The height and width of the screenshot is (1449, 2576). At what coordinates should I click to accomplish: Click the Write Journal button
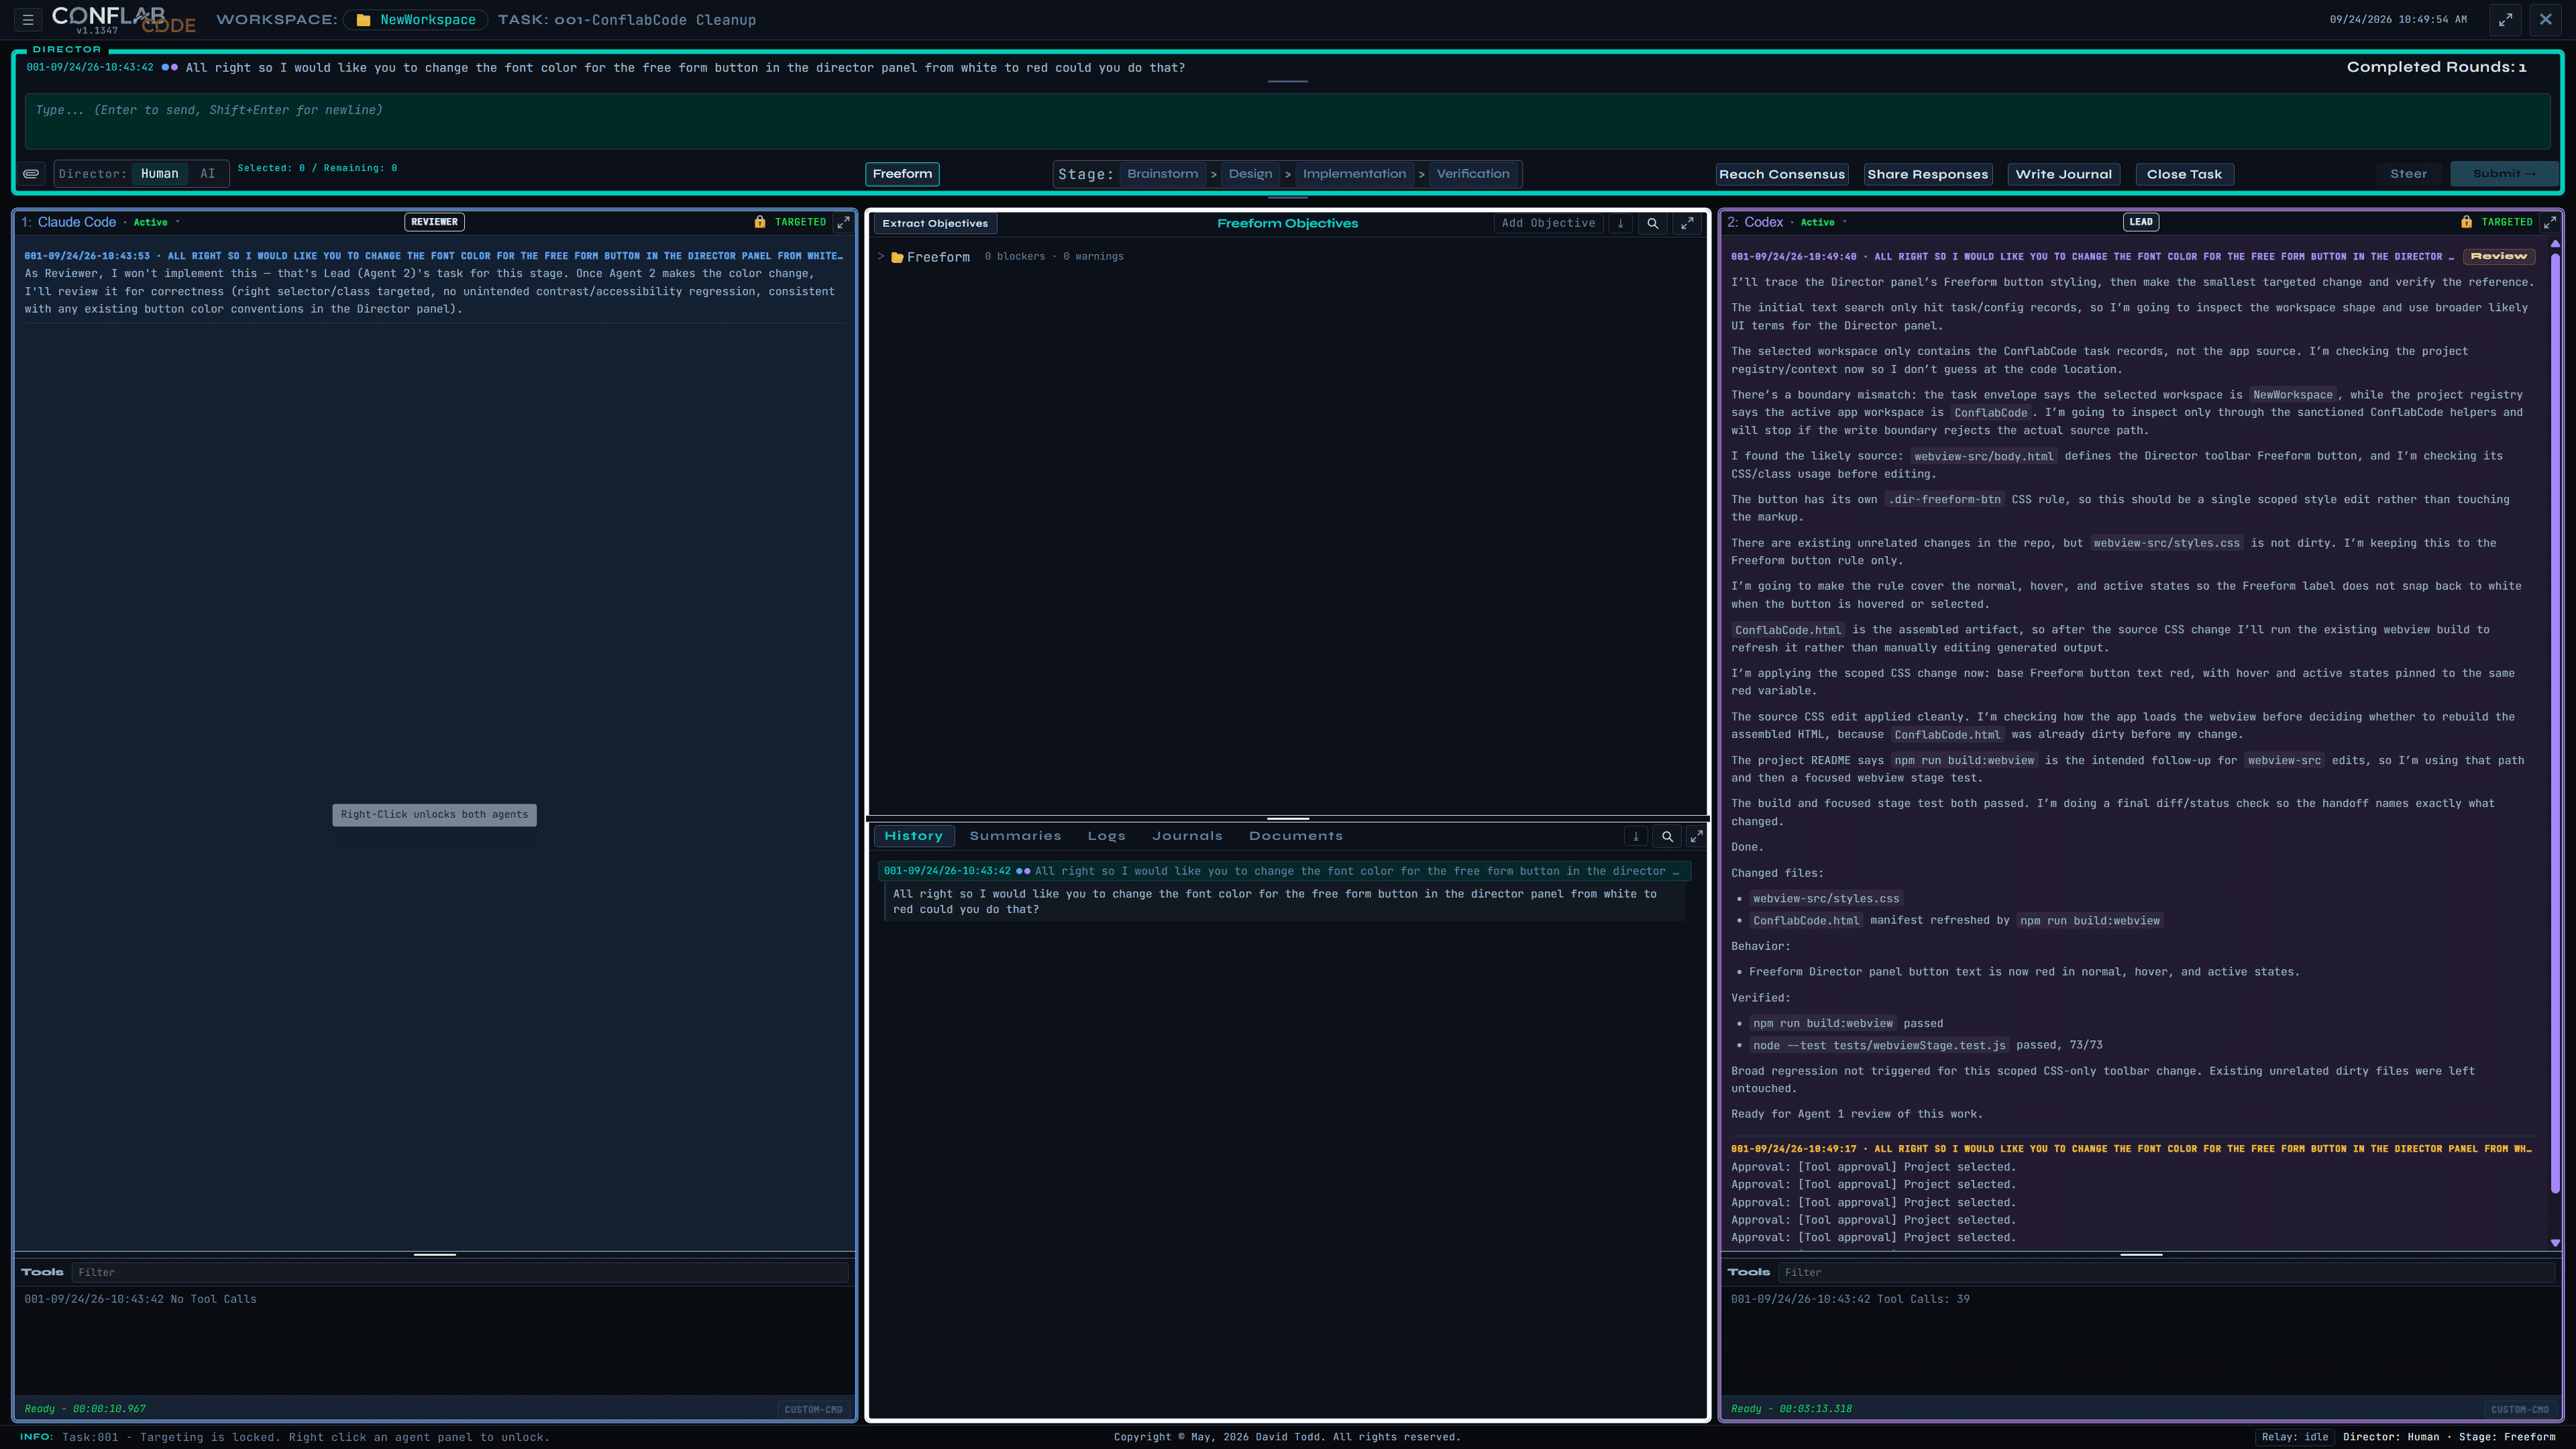2063,174
